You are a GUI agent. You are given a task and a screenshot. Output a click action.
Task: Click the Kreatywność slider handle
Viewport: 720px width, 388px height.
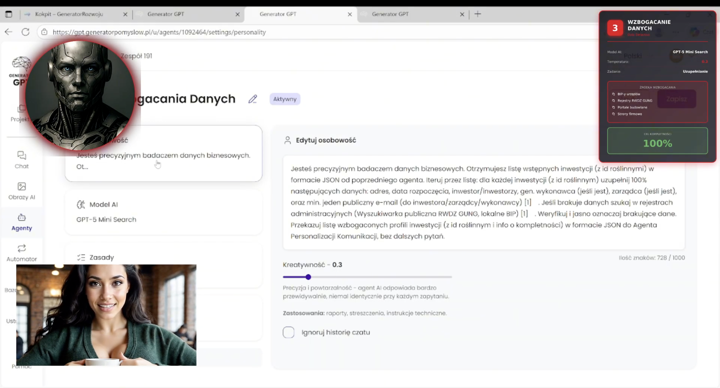pyautogui.click(x=308, y=277)
